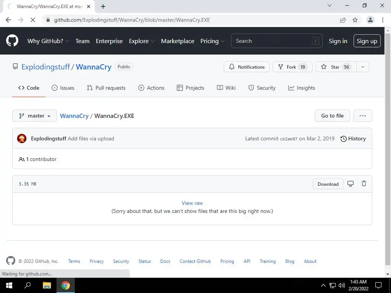The image size is (391, 293).
Task: Select the Code tab
Action: (29, 88)
